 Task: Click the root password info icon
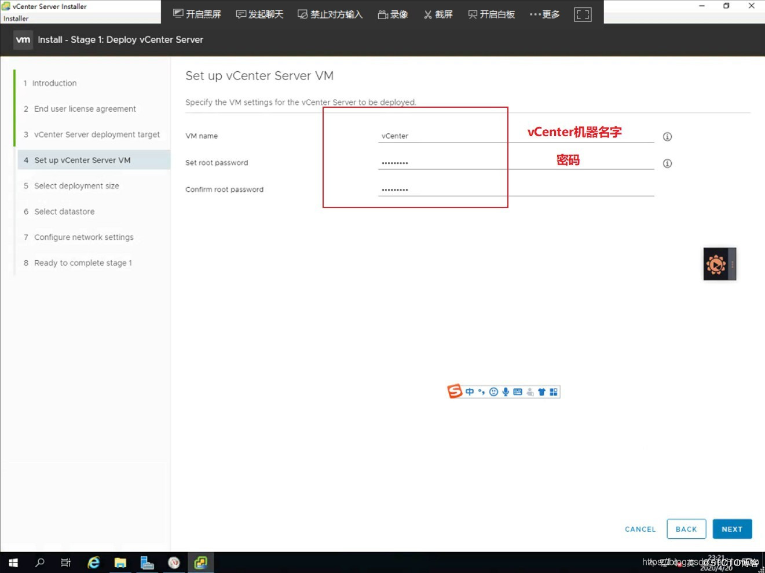(667, 163)
